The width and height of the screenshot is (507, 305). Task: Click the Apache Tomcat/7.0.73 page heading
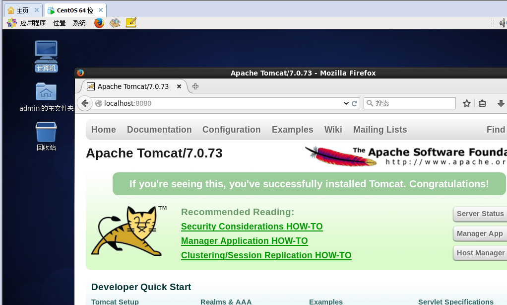(154, 153)
